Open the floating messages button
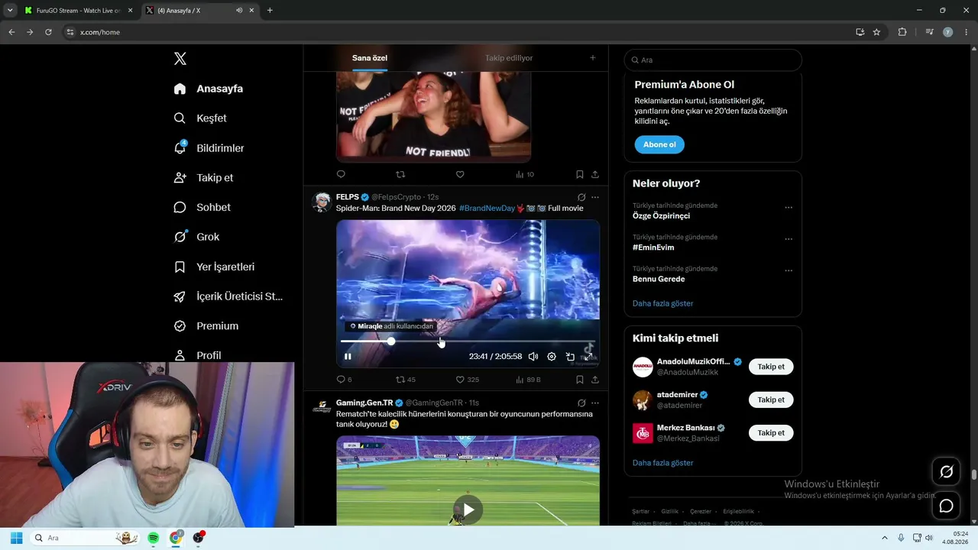 pyautogui.click(x=946, y=506)
